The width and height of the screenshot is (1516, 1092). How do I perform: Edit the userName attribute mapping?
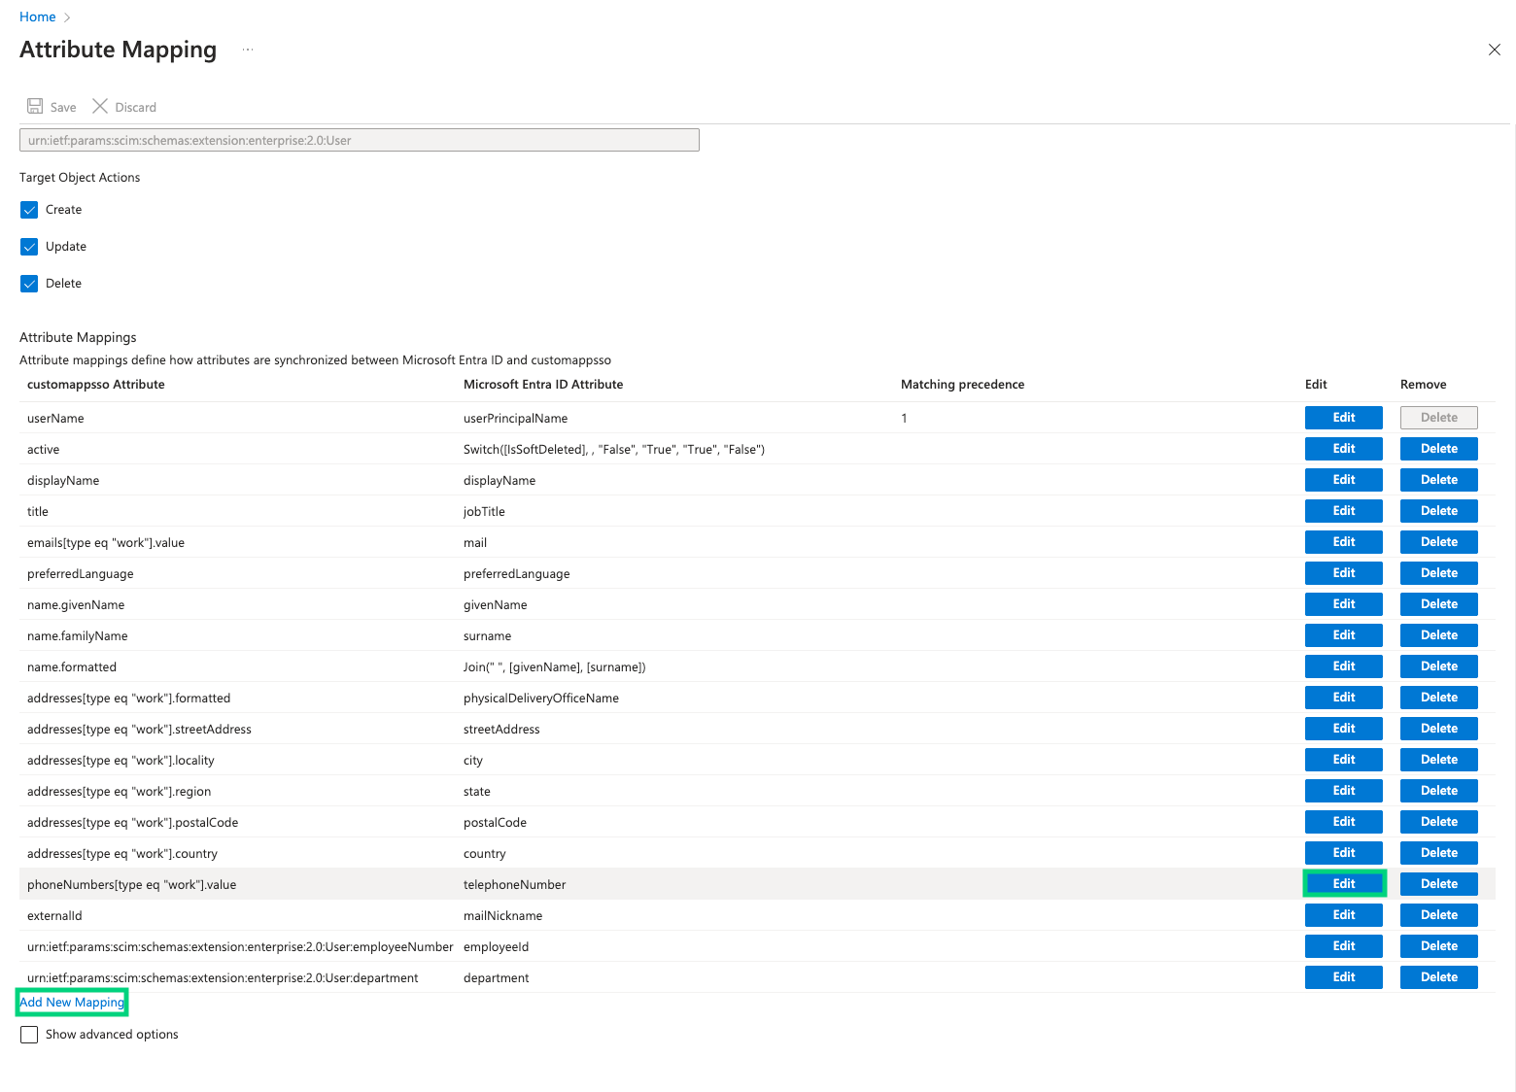[1343, 418]
